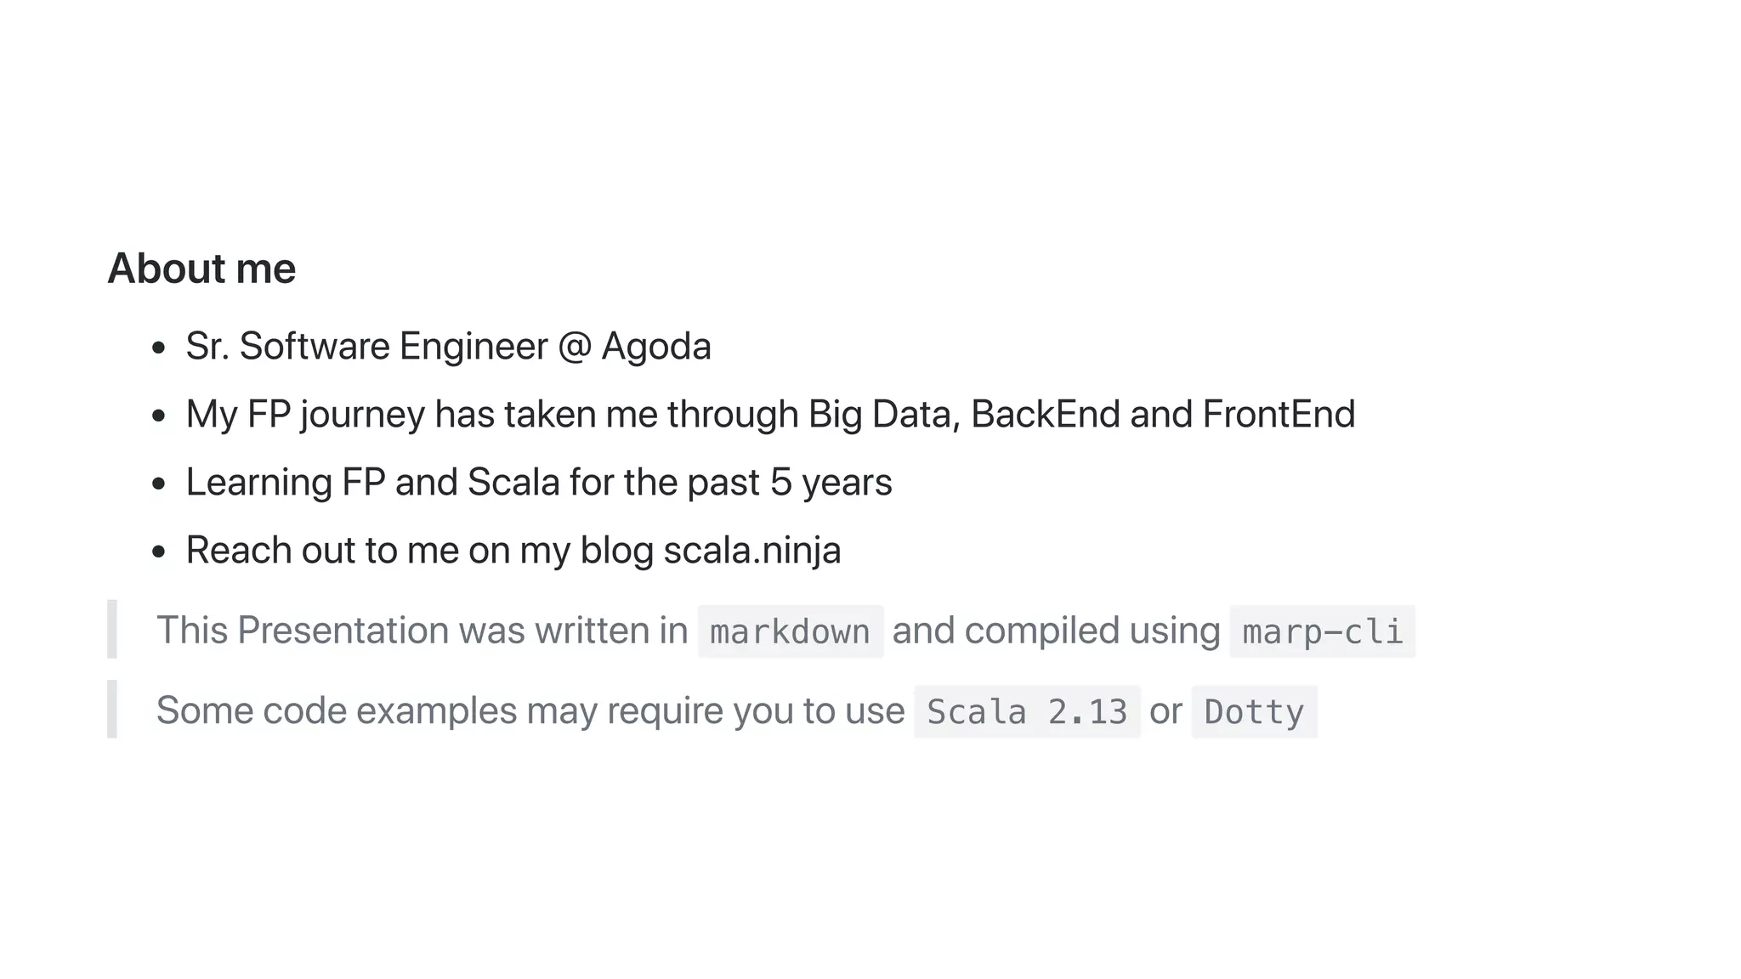Click the 'marp-cli' code label
This screenshot has width=1741, height=979.
[1322, 631]
